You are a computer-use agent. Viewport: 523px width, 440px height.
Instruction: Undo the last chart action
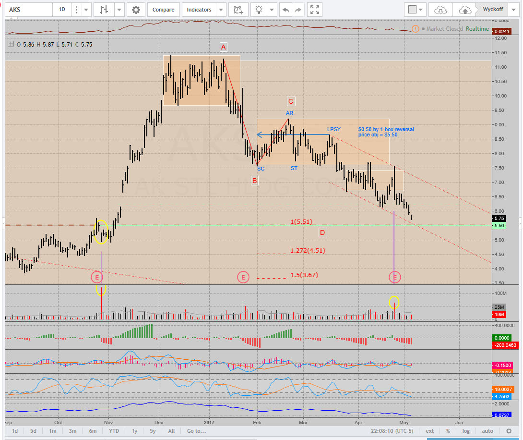click(x=286, y=10)
